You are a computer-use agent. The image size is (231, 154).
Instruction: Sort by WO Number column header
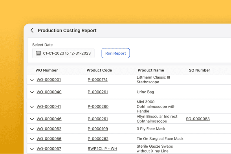tap(46, 70)
